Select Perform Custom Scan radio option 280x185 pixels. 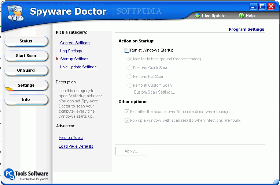pyautogui.click(x=130, y=85)
